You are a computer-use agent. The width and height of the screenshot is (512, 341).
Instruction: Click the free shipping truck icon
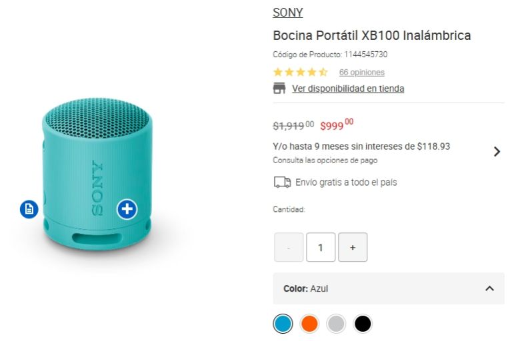(282, 182)
